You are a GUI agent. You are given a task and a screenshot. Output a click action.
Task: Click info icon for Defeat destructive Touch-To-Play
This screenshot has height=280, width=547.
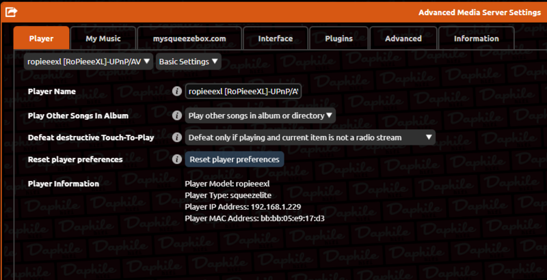pyautogui.click(x=176, y=137)
